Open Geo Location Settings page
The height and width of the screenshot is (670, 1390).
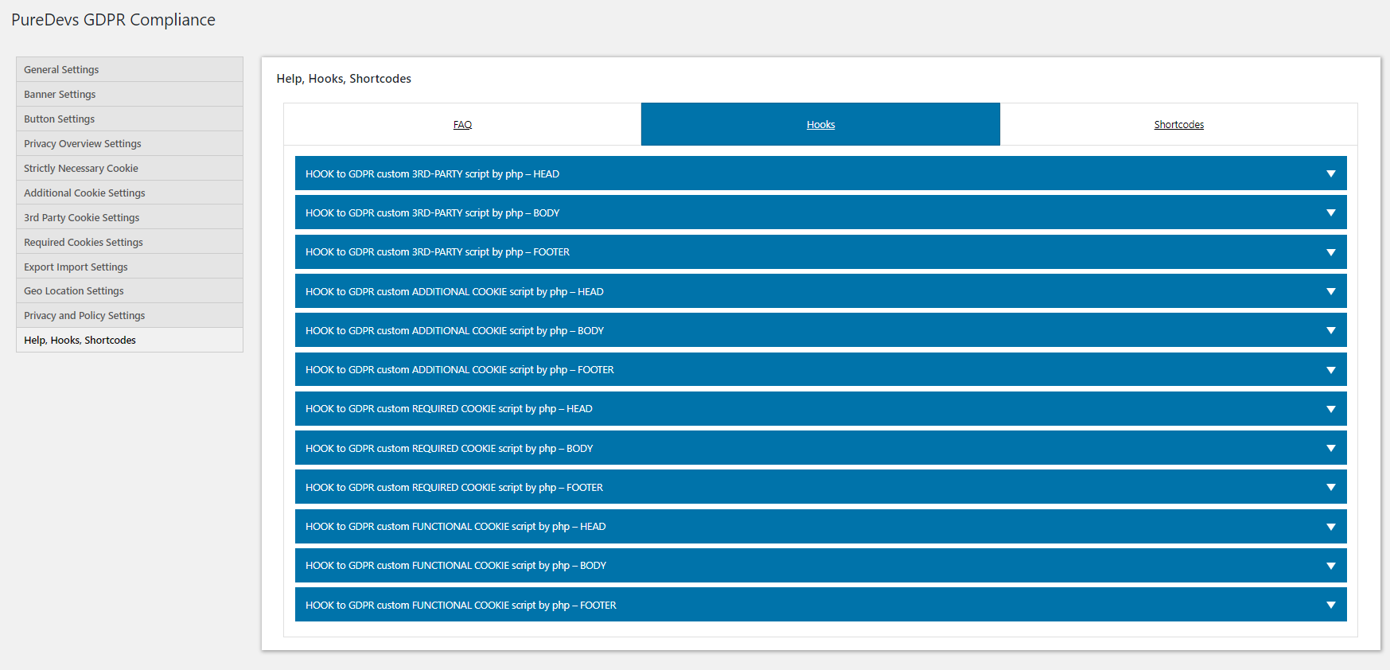(74, 291)
